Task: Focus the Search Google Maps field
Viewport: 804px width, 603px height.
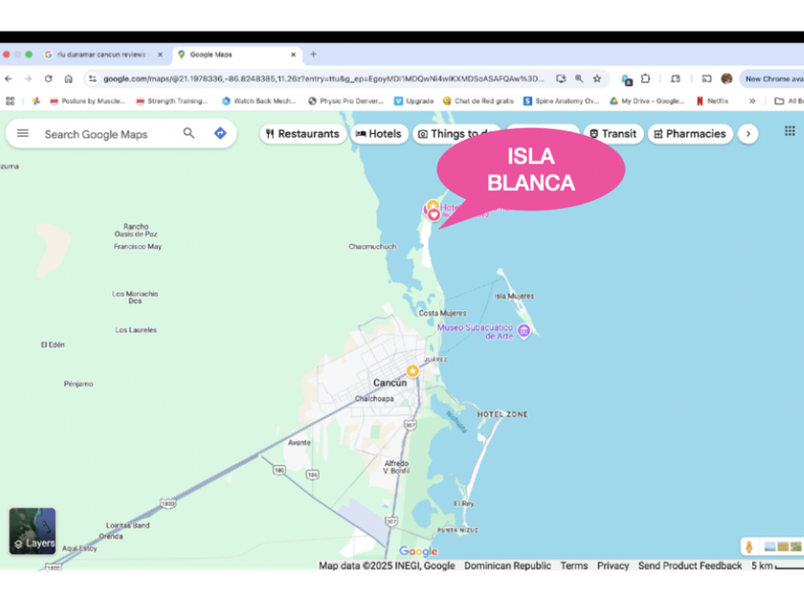Action: tap(107, 134)
